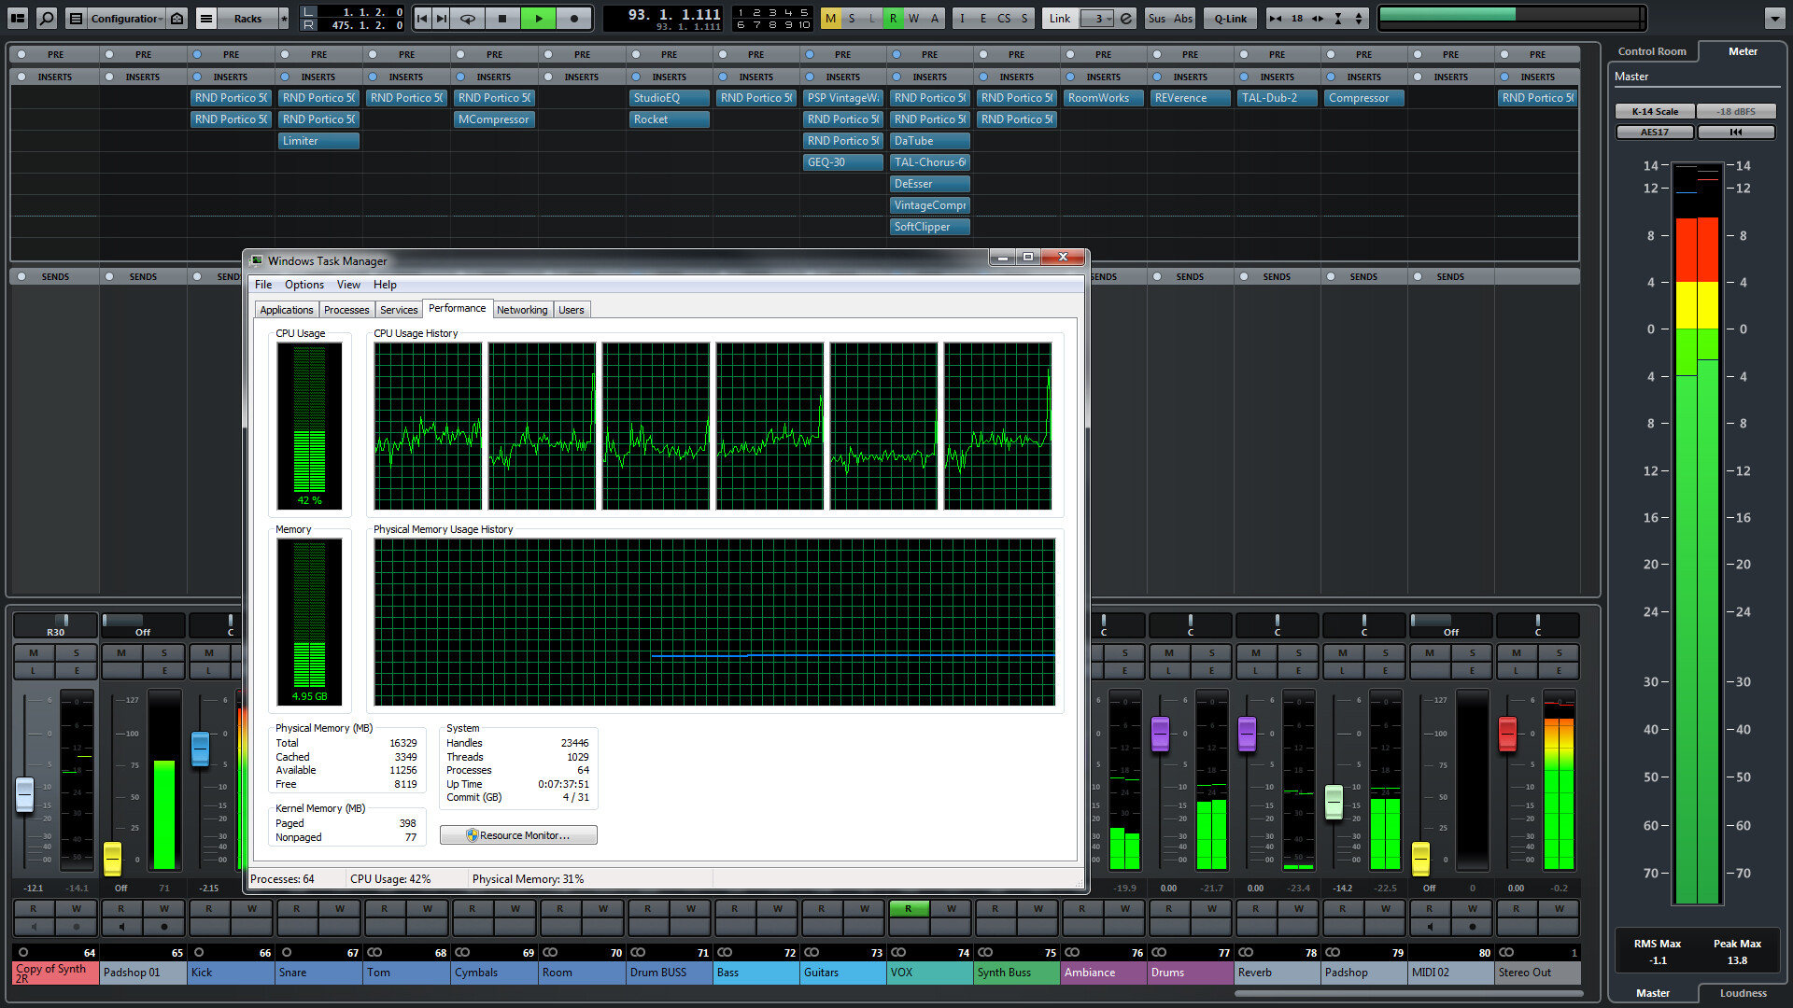Switch to the Loudness meter tab
The width and height of the screenshot is (1793, 1008).
1743,993
